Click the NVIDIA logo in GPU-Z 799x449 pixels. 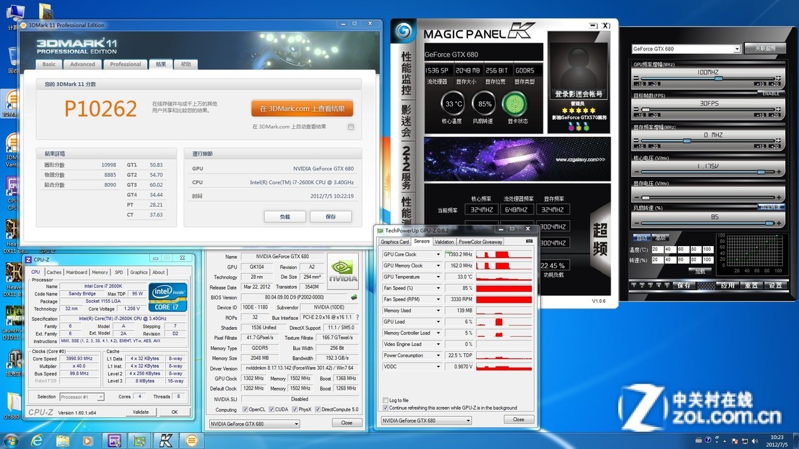tap(343, 271)
